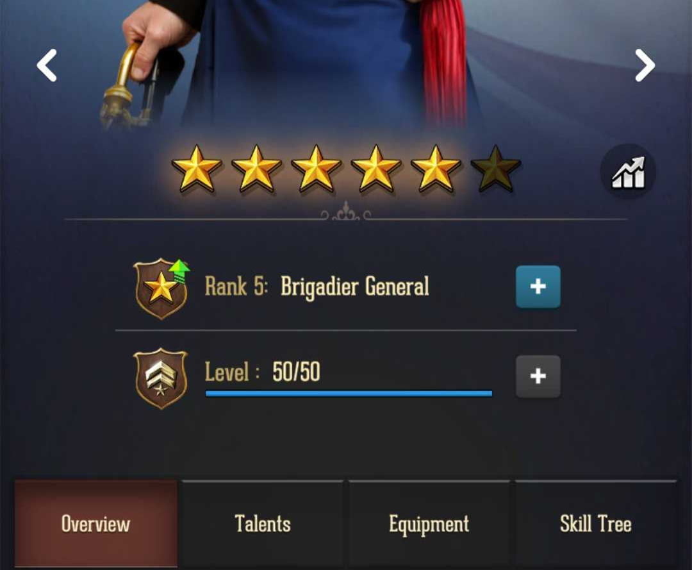The image size is (692, 570).
Task: Go to next commander with right arrow
Action: coord(645,65)
